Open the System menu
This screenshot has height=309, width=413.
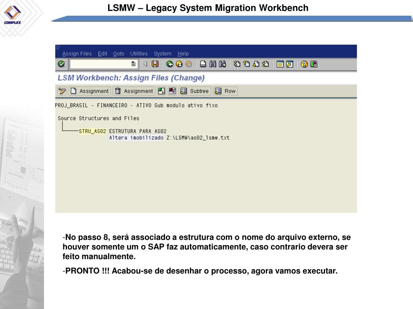click(x=163, y=54)
